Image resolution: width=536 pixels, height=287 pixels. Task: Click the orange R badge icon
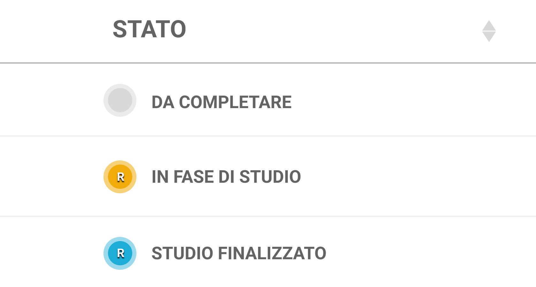click(x=120, y=177)
